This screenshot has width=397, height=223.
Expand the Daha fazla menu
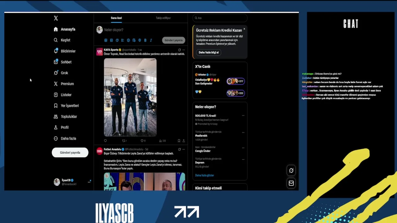tap(65, 138)
